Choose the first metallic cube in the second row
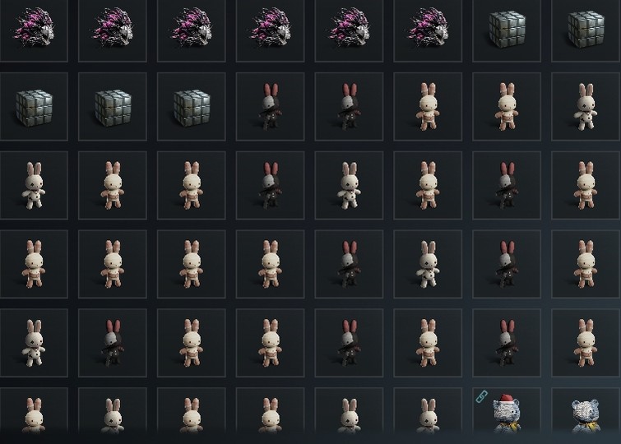The image size is (621, 444). (x=34, y=107)
